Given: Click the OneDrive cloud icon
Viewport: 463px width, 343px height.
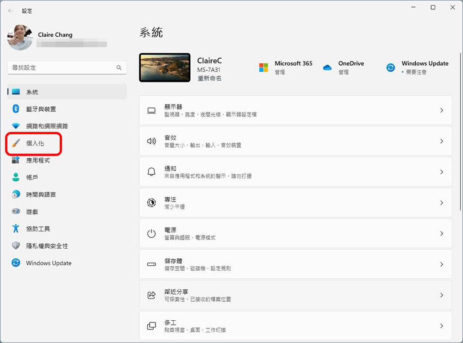Looking at the screenshot, I should (327, 67).
